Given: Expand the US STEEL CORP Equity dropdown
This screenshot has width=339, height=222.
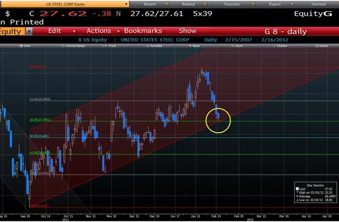Looking at the screenshot, I should [126, 4].
